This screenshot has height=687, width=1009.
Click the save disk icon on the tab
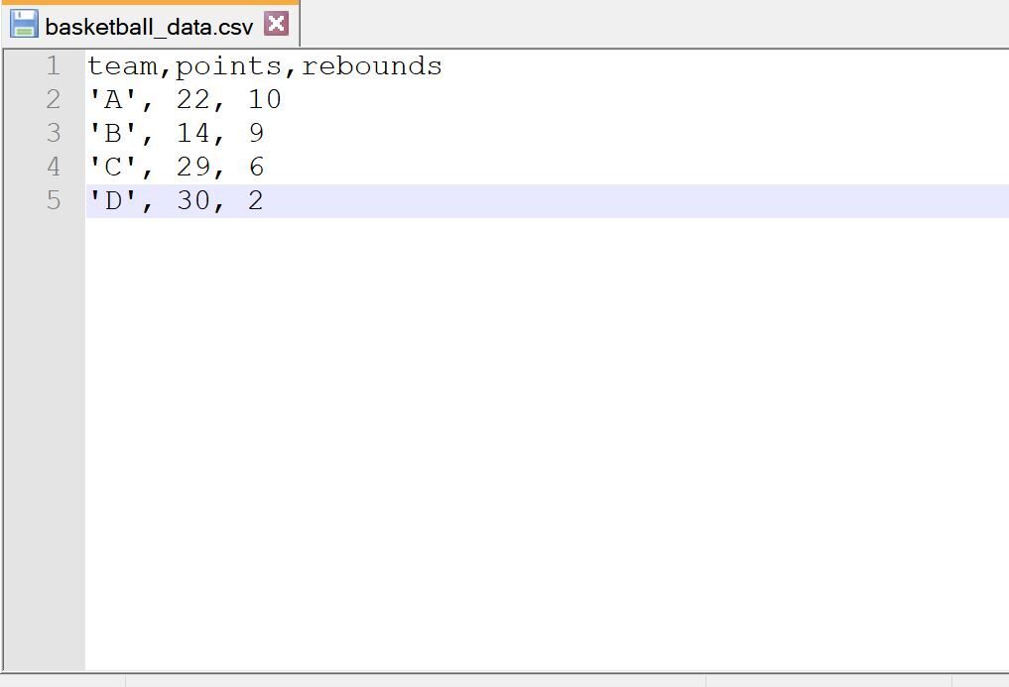click(x=24, y=24)
